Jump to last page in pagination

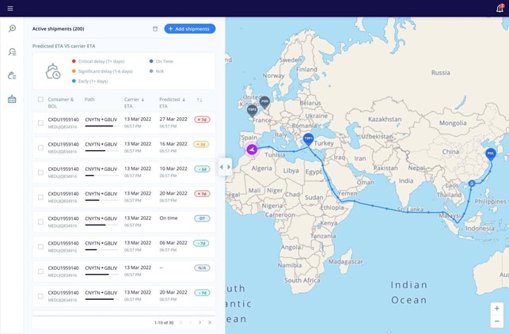(210, 322)
